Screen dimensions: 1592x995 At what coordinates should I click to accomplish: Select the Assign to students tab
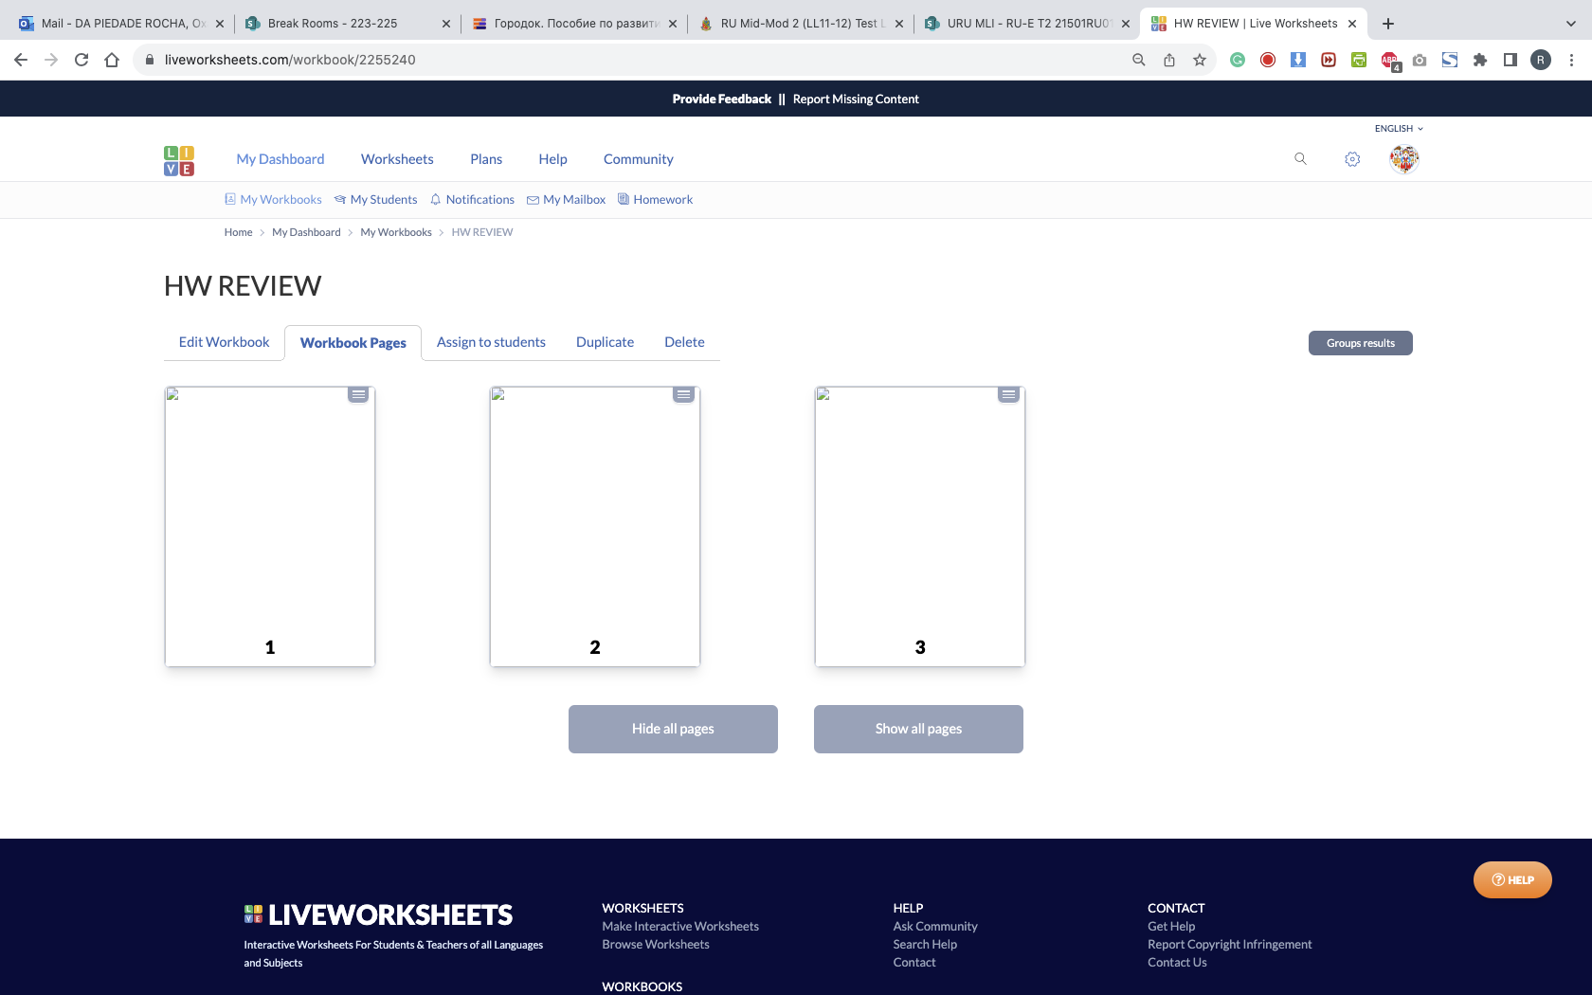pyautogui.click(x=491, y=342)
